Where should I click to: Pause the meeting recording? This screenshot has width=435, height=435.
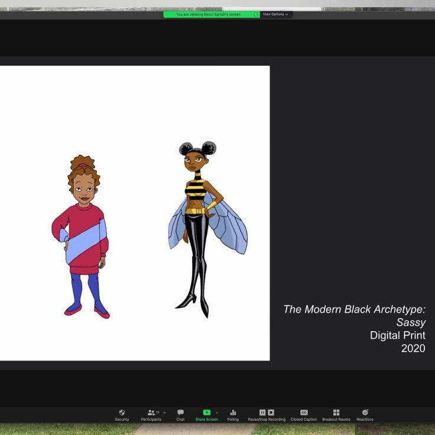262,412
